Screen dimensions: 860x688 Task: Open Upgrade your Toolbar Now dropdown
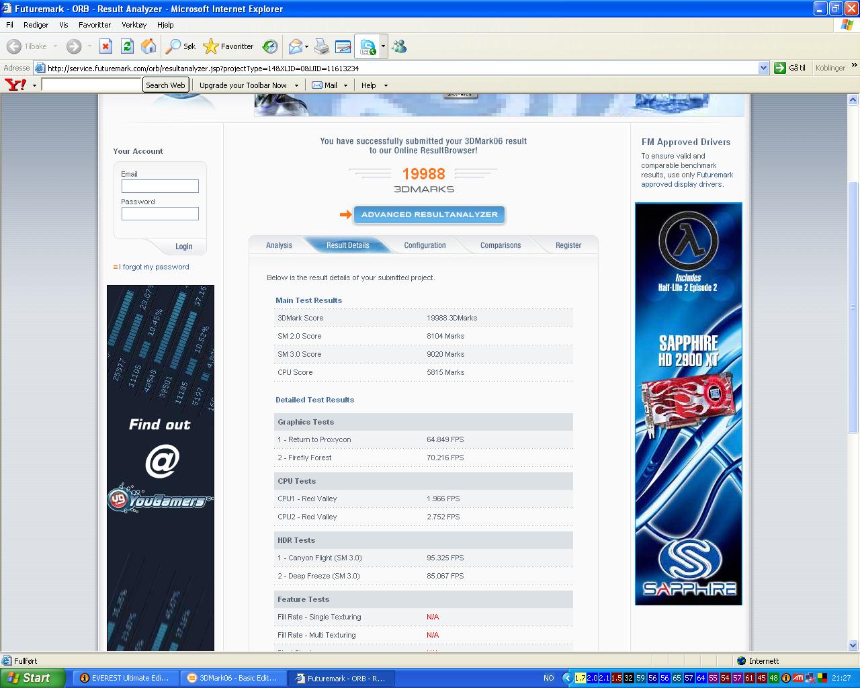[296, 85]
